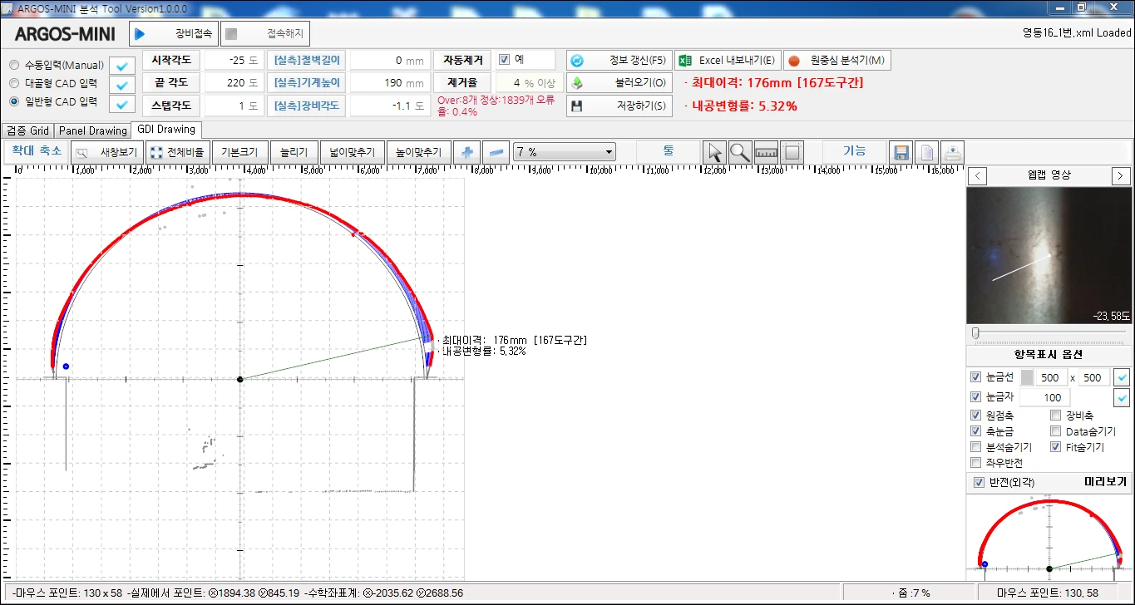The image size is (1135, 605).
Task: Apply ruler value with 눈금자 checkmark button
Action: pyautogui.click(x=1122, y=397)
